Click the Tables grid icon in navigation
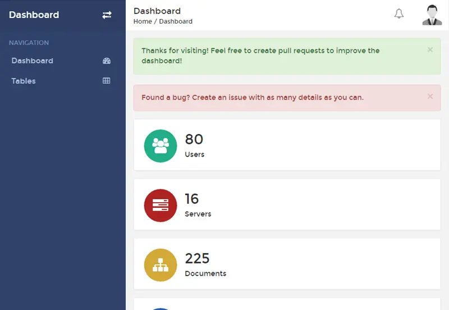Screen dimensions: 449x310 pyautogui.click(x=106, y=81)
